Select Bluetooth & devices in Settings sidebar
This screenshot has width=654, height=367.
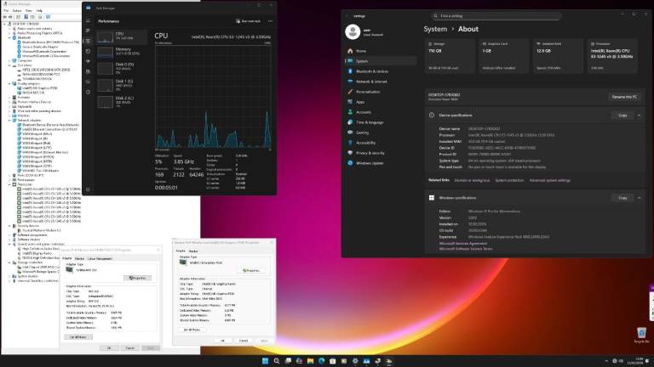pyautogui.click(x=374, y=71)
